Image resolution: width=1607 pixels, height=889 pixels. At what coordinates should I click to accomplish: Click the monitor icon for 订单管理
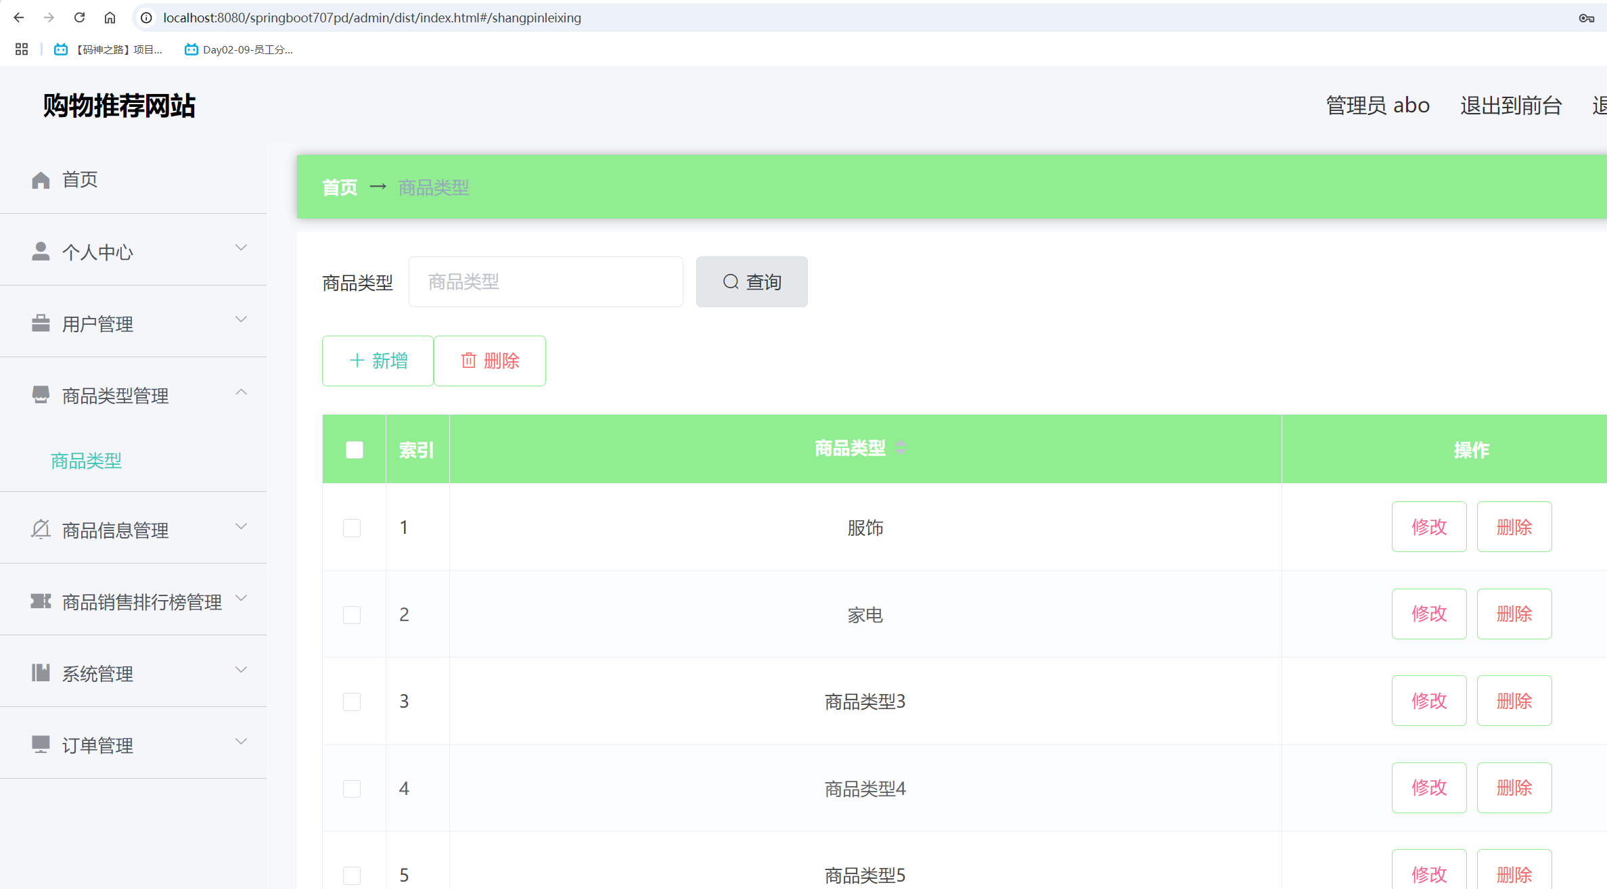[x=41, y=744]
